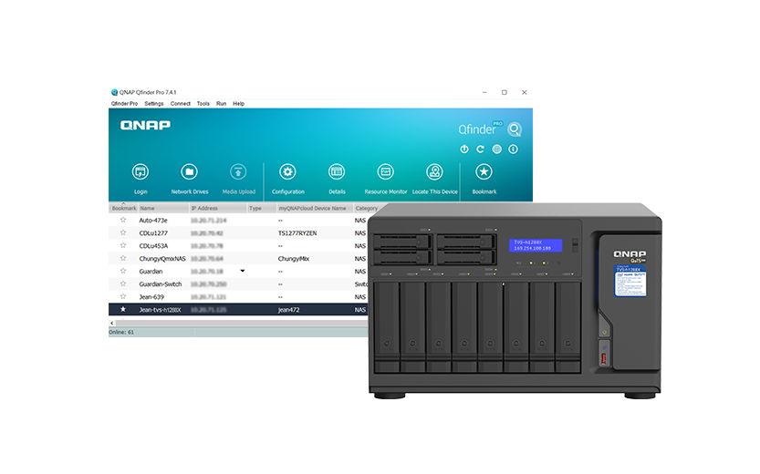Click the Login toolbar icon
Image resolution: width=760 pixels, height=474 pixels.
point(141,172)
